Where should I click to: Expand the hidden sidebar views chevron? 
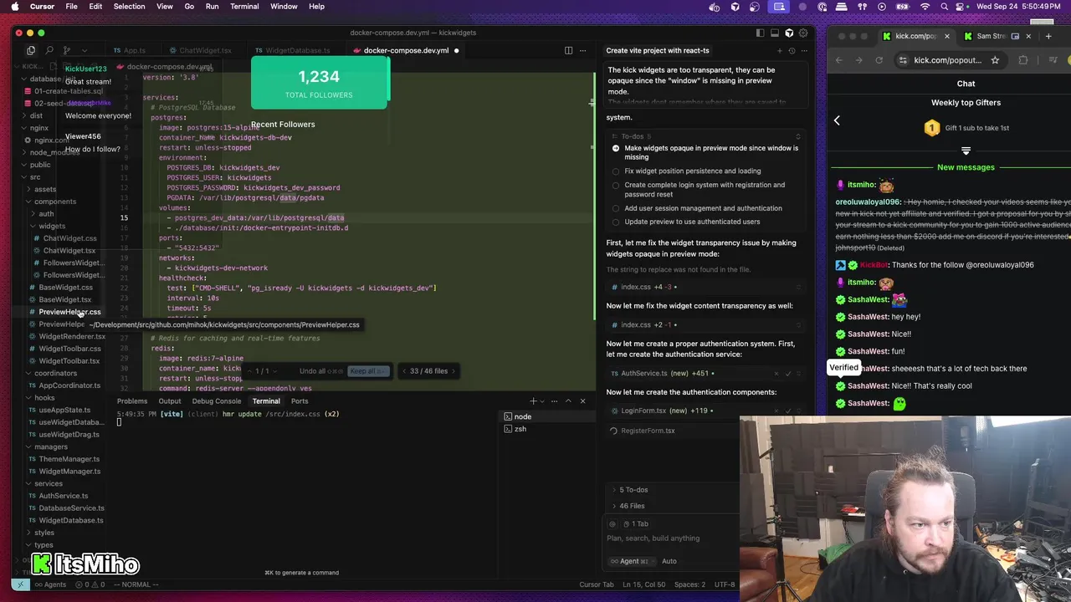[85, 50]
